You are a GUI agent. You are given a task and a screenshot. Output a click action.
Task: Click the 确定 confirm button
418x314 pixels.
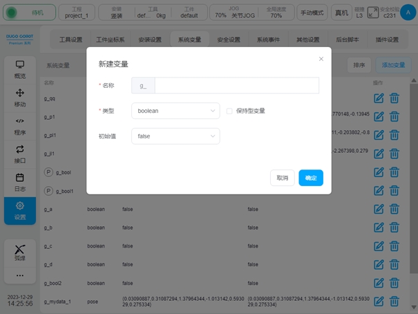pyautogui.click(x=311, y=178)
